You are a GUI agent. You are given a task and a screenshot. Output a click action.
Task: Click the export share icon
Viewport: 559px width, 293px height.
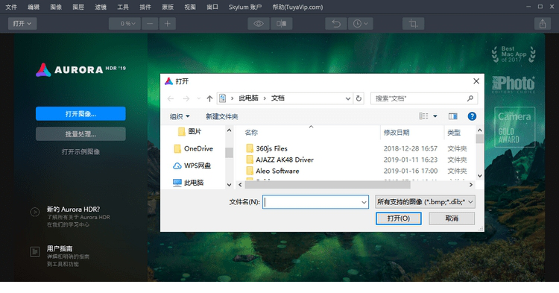tap(543, 24)
